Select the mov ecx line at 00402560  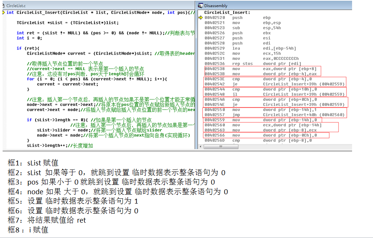coord(263,125)
